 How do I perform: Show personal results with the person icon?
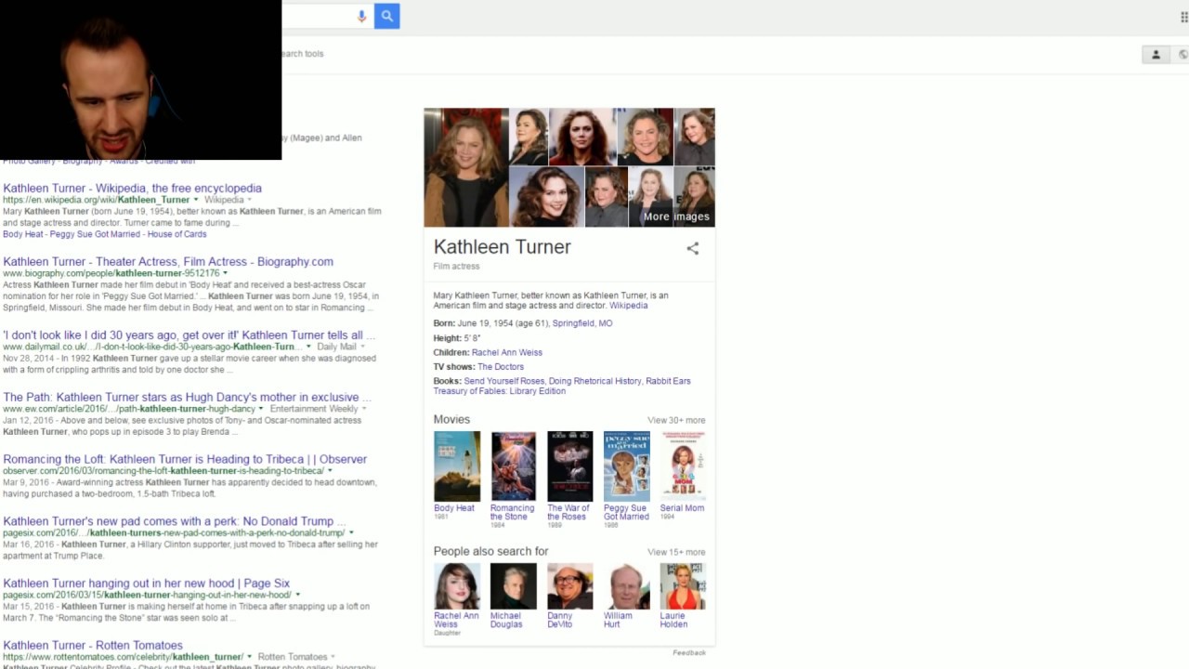(x=1156, y=55)
